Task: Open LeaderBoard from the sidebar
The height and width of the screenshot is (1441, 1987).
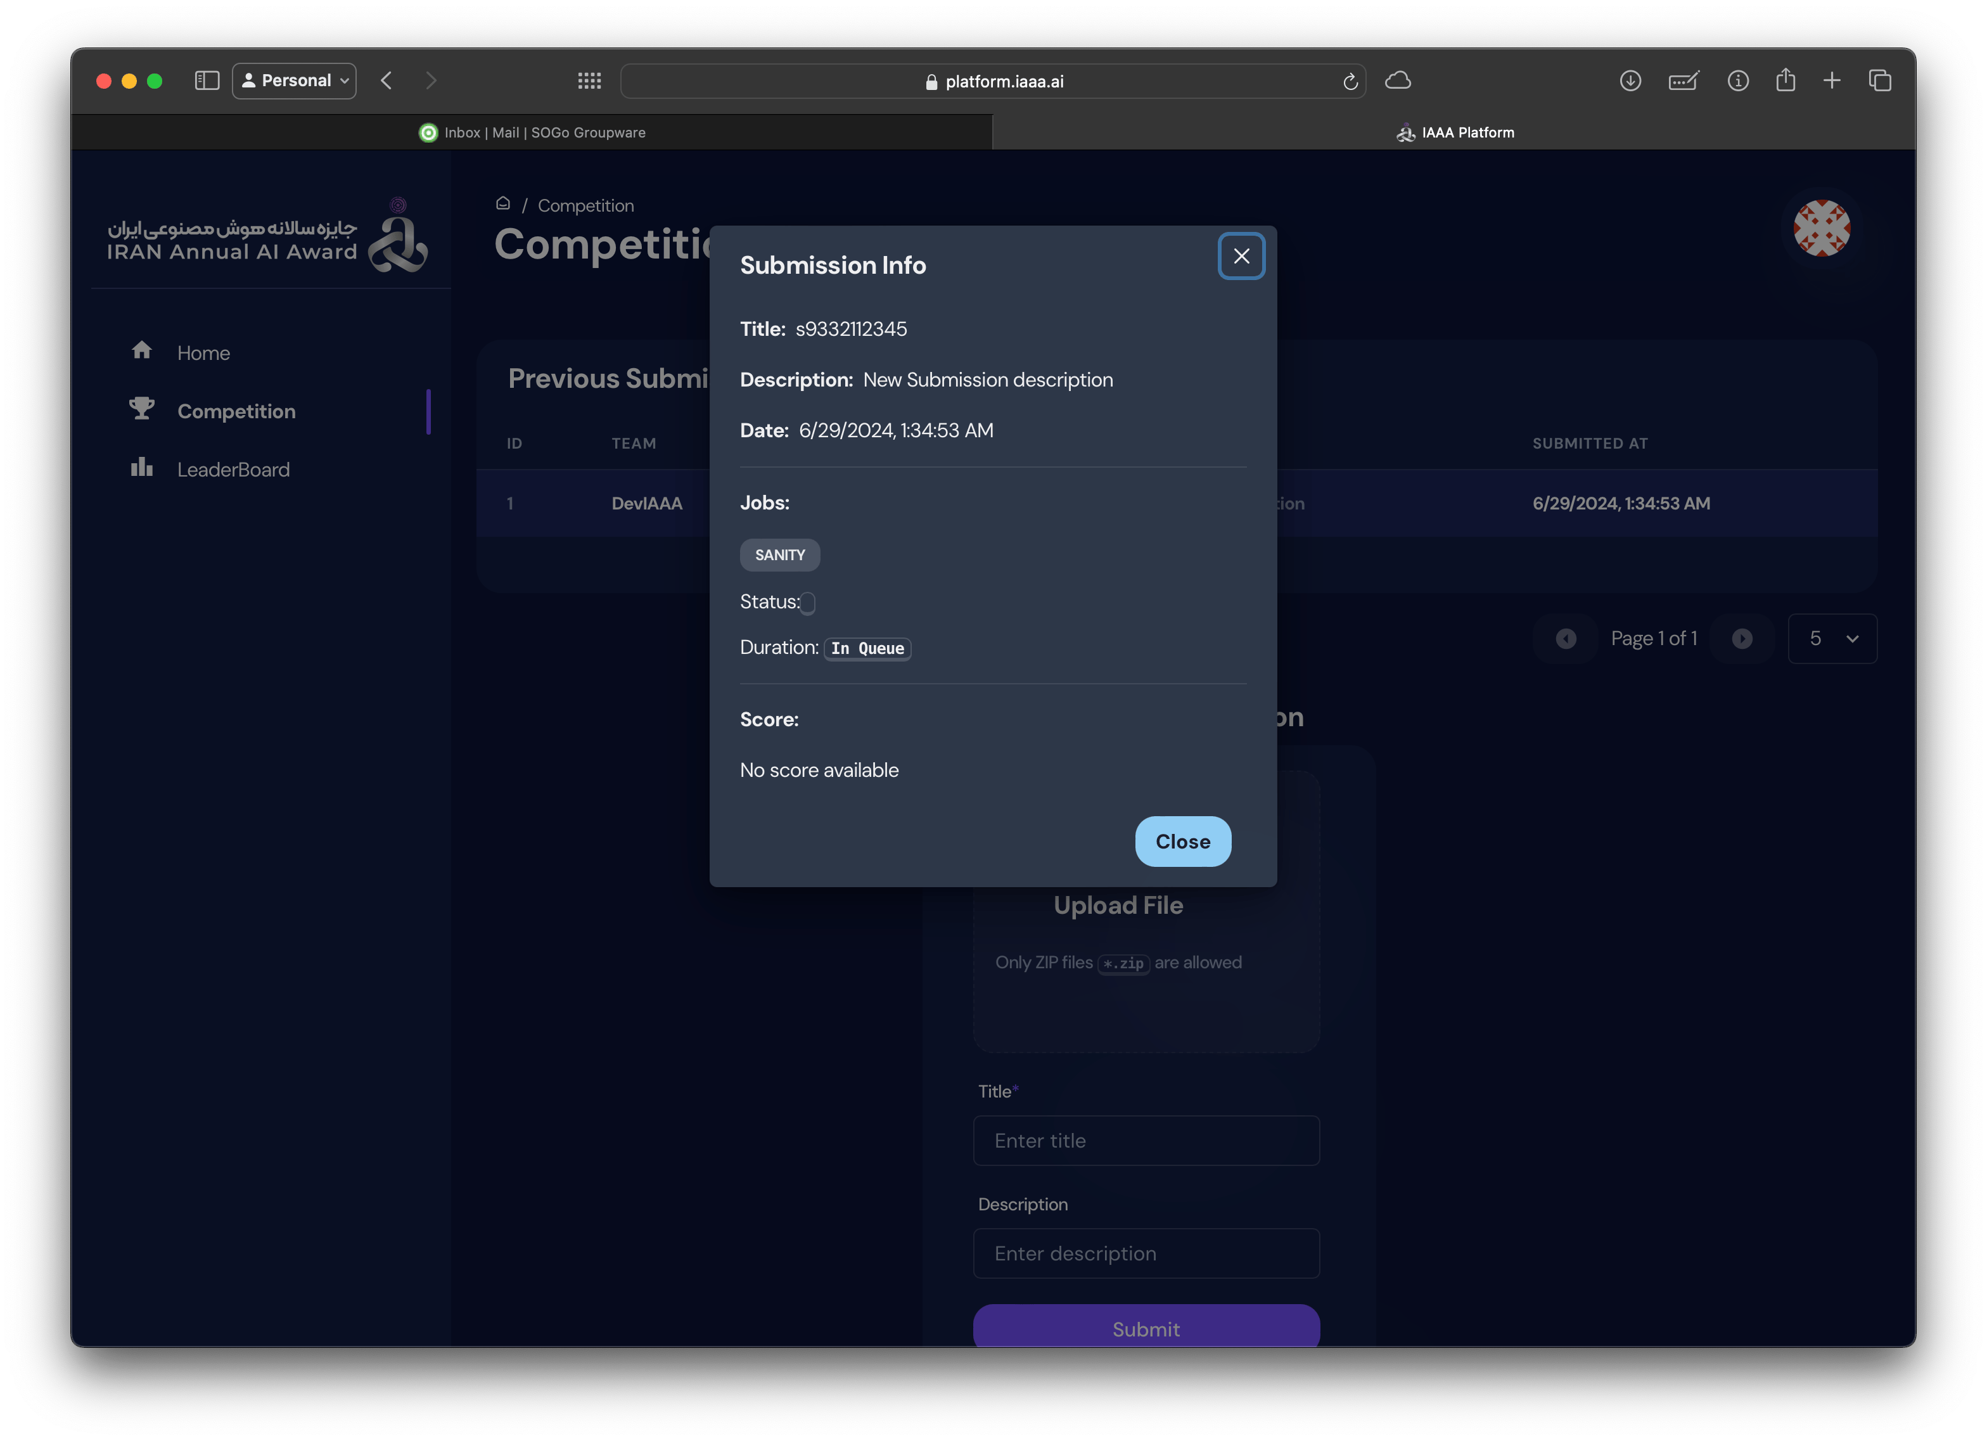Action: pos(233,470)
